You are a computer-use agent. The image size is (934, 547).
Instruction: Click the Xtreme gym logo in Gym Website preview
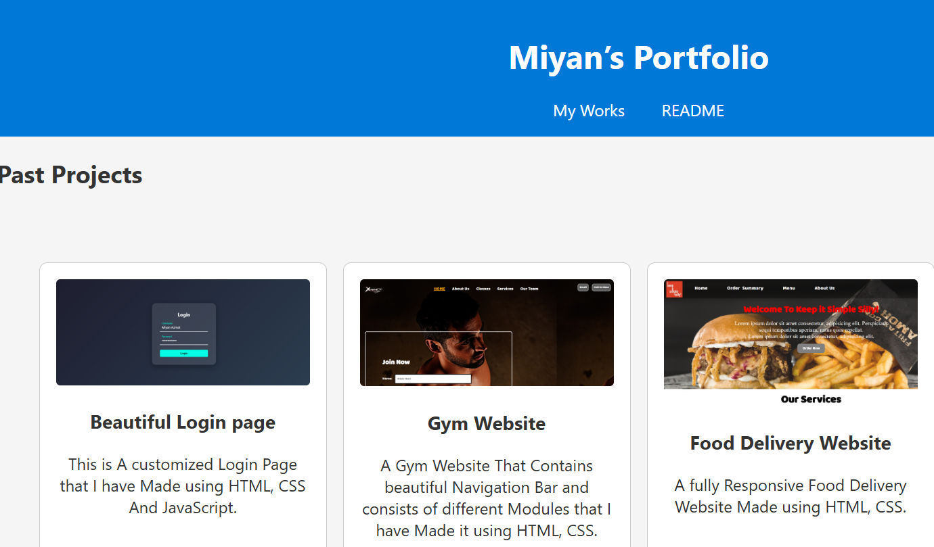coord(373,289)
